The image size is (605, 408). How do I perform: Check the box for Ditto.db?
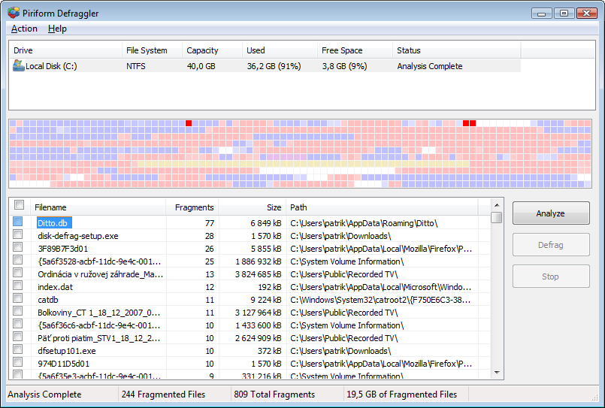[18, 222]
